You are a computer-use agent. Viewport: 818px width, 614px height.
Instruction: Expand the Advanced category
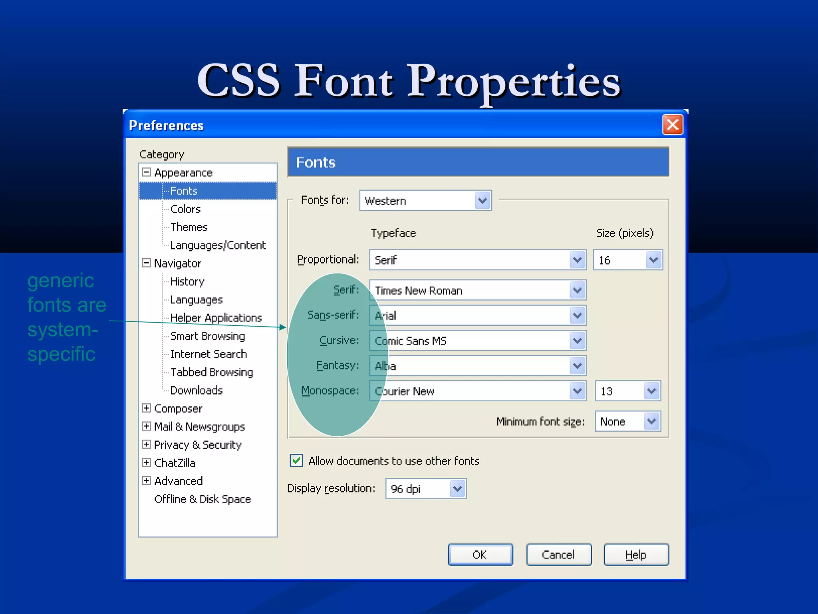tap(146, 480)
